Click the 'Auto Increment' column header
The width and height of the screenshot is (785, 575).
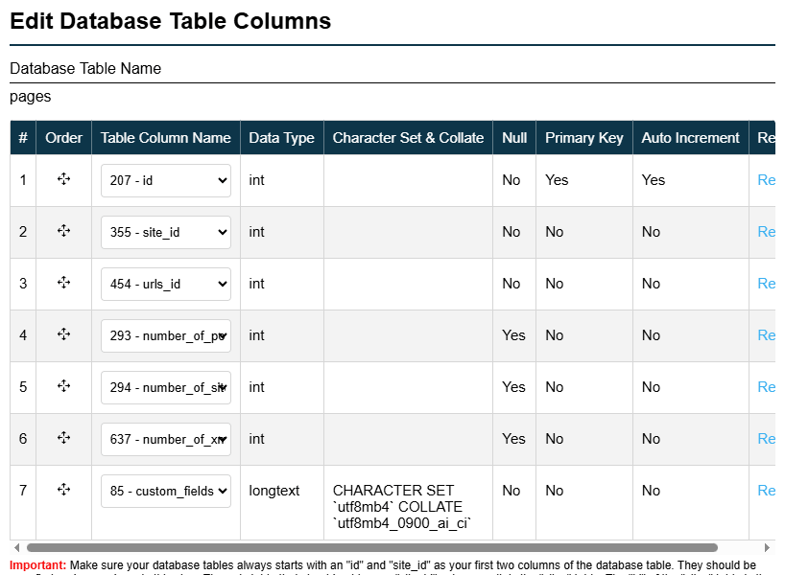[690, 137]
